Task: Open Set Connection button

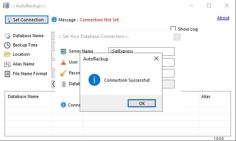Action: (x=27, y=20)
